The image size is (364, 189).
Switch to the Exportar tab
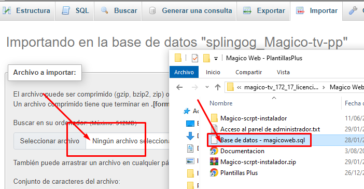[263, 11]
